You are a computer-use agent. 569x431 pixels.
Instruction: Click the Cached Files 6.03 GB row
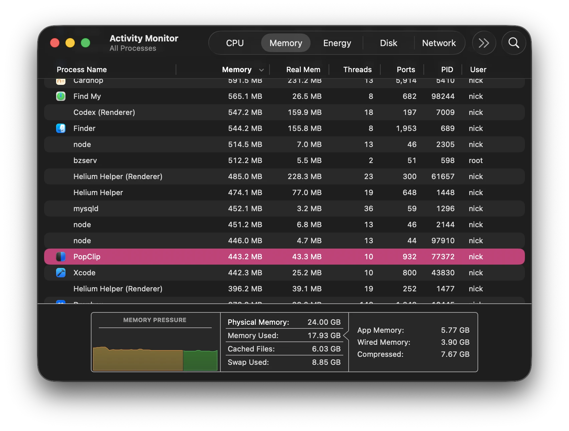284,349
